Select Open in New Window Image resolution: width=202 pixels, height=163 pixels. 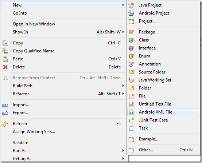click(x=34, y=24)
